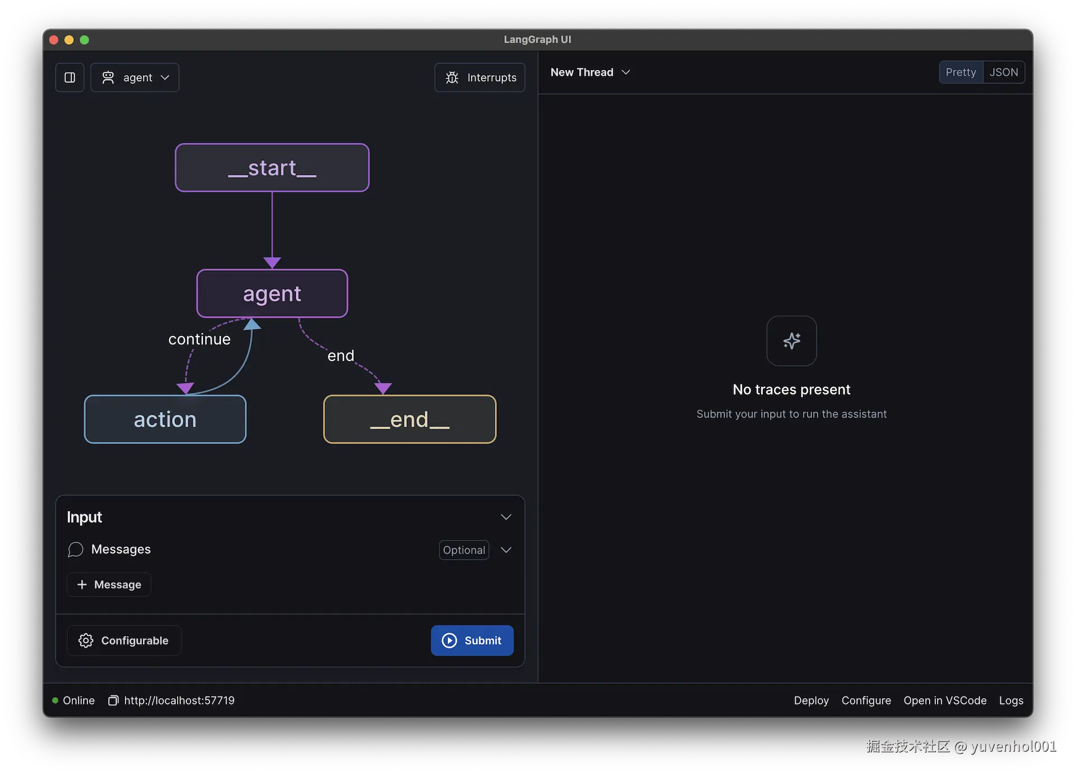Click the sparkle icon above No traces
1076x774 pixels.
(x=791, y=341)
